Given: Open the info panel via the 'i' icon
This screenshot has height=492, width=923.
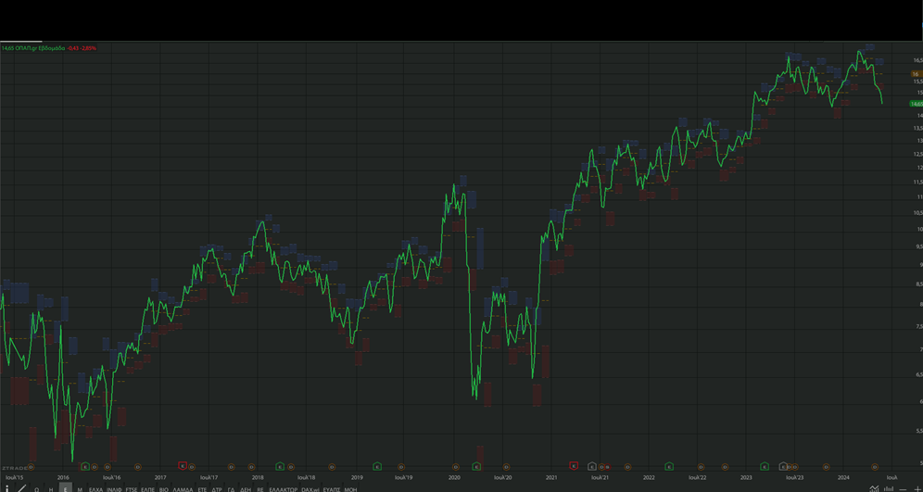Looking at the screenshot, I should pos(7,488).
